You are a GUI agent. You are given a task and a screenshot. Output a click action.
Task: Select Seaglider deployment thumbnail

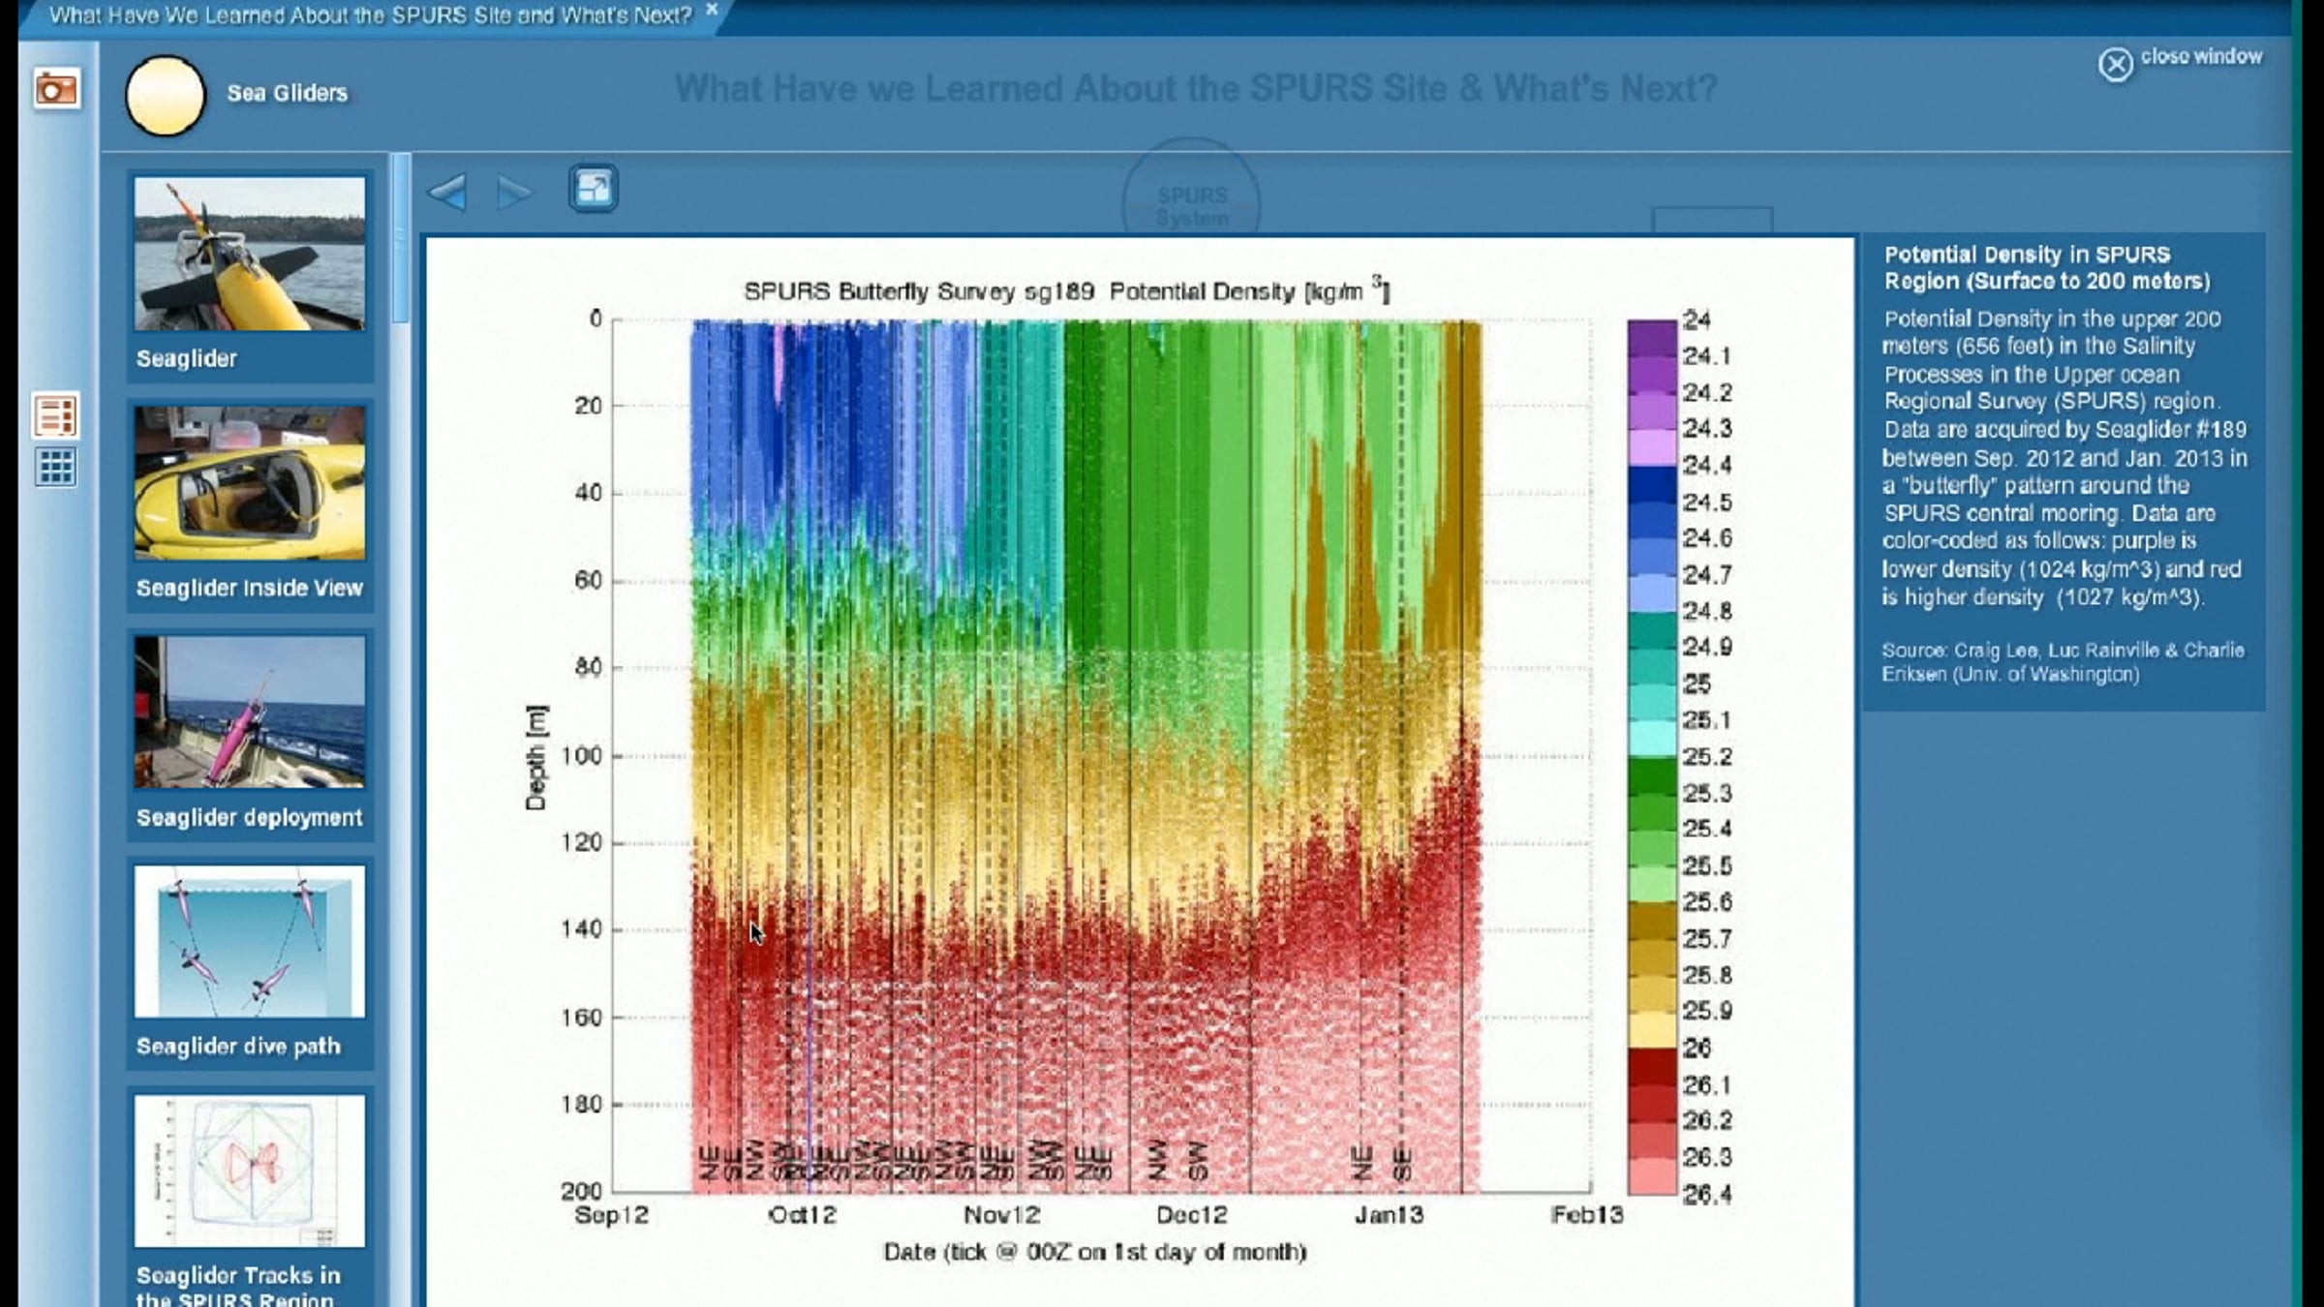pos(250,712)
